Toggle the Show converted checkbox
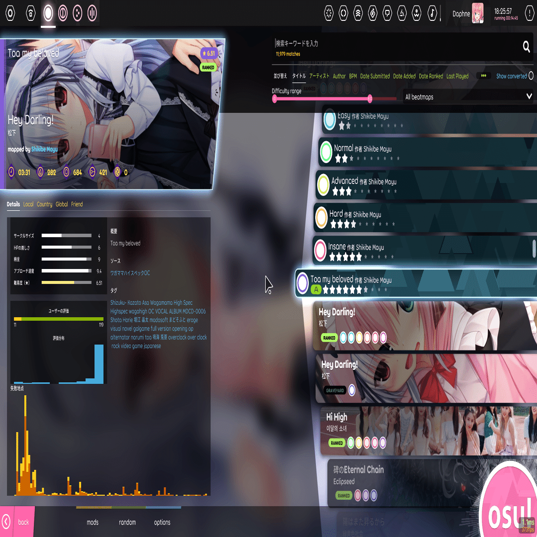This screenshot has height=537, width=537. (531, 76)
